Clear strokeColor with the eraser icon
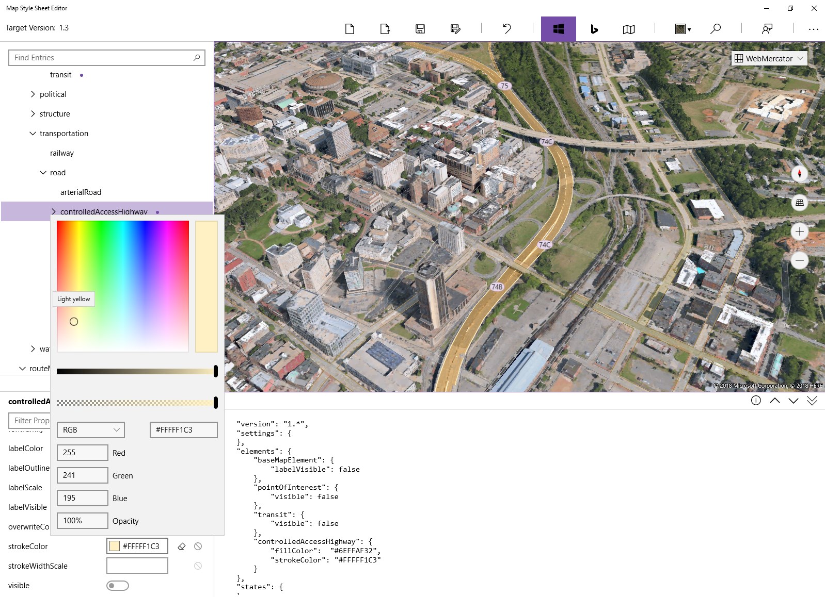This screenshot has width=825, height=597. pyautogui.click(x=182, y=546)
